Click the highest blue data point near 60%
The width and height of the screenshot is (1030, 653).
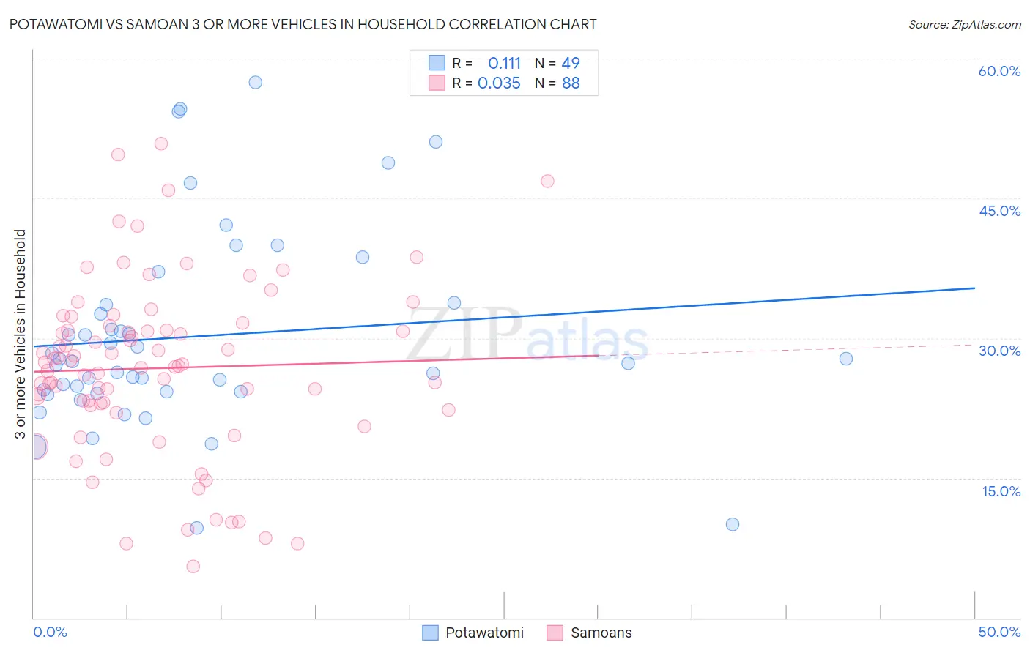click(255, 82)
